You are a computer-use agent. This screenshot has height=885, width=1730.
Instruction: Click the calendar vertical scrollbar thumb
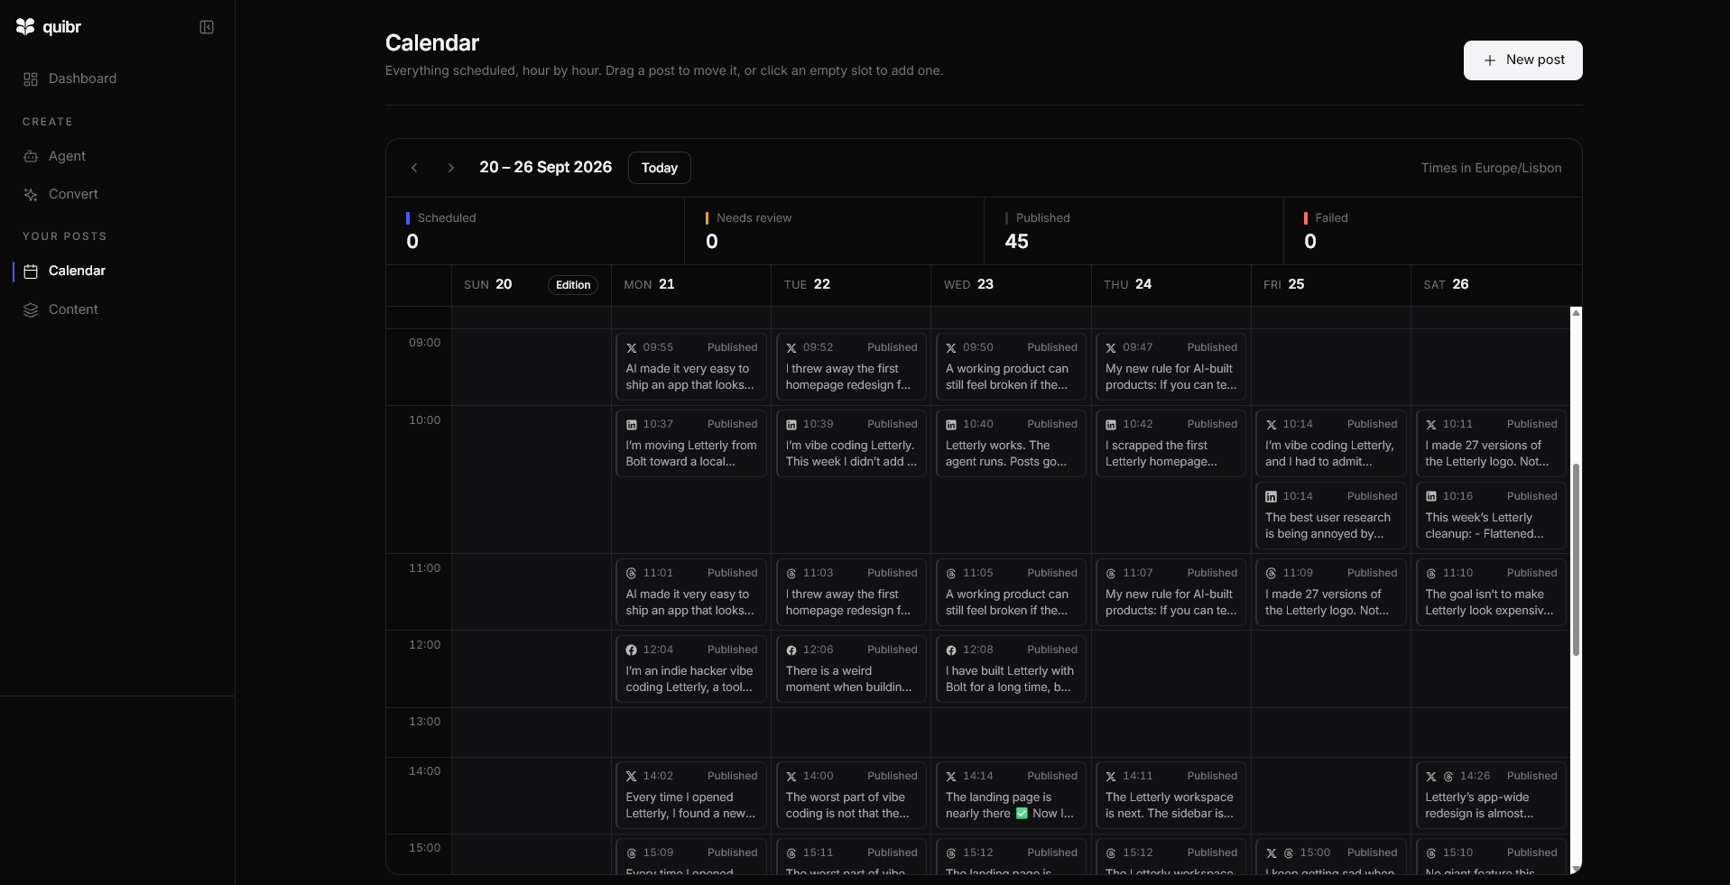click(1576, 559)
